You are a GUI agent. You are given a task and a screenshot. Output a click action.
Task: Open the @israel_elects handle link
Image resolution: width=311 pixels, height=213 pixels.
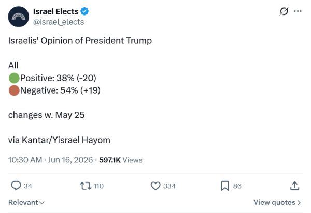coord(59,22)
